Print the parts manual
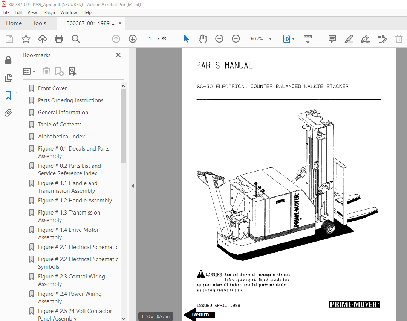The image size is (407, 321). pyautogui.click(x=59, y=38)
